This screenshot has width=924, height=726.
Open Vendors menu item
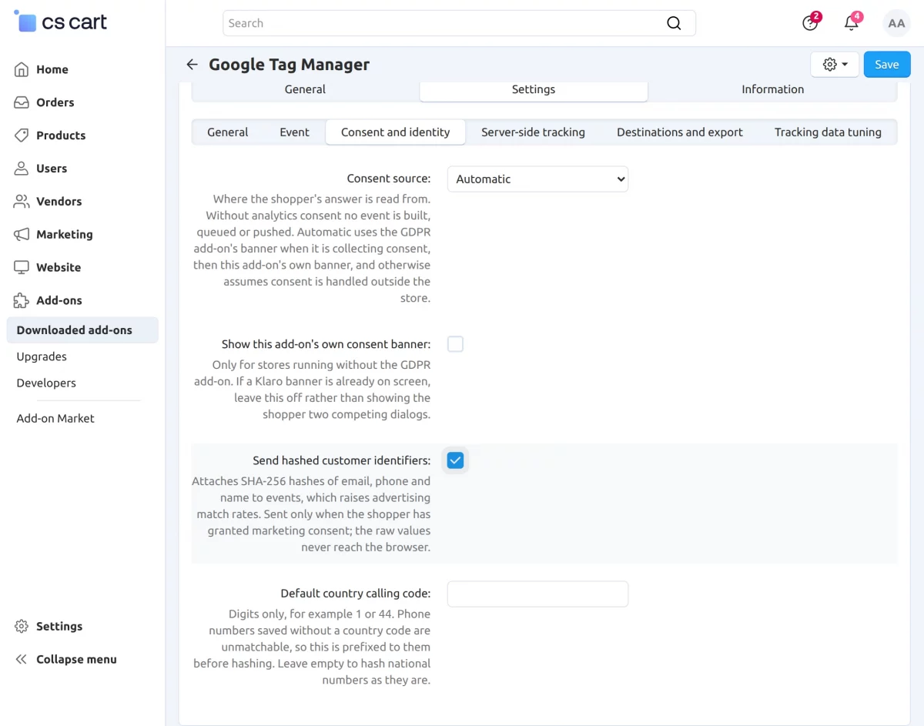click(x=59, y=202)
